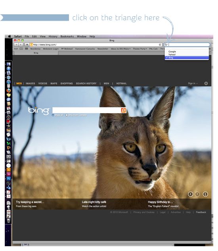Open the Safari menu
Viewport: 218px width, 251px height.
(x=18, y=36)
